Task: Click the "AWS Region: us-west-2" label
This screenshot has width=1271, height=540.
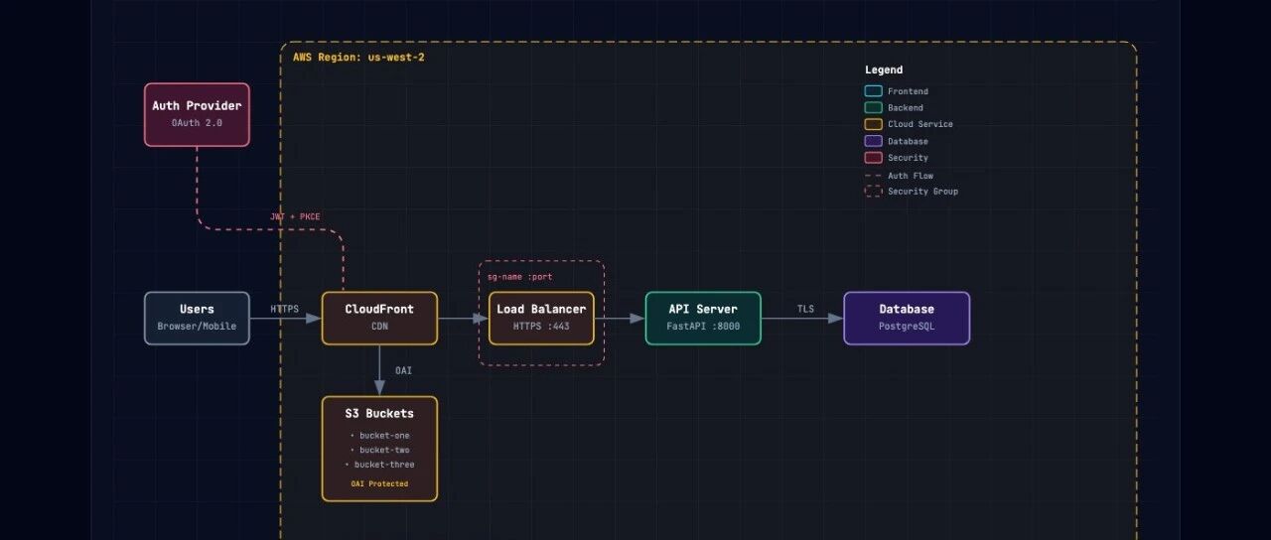Action: (358, 58)
